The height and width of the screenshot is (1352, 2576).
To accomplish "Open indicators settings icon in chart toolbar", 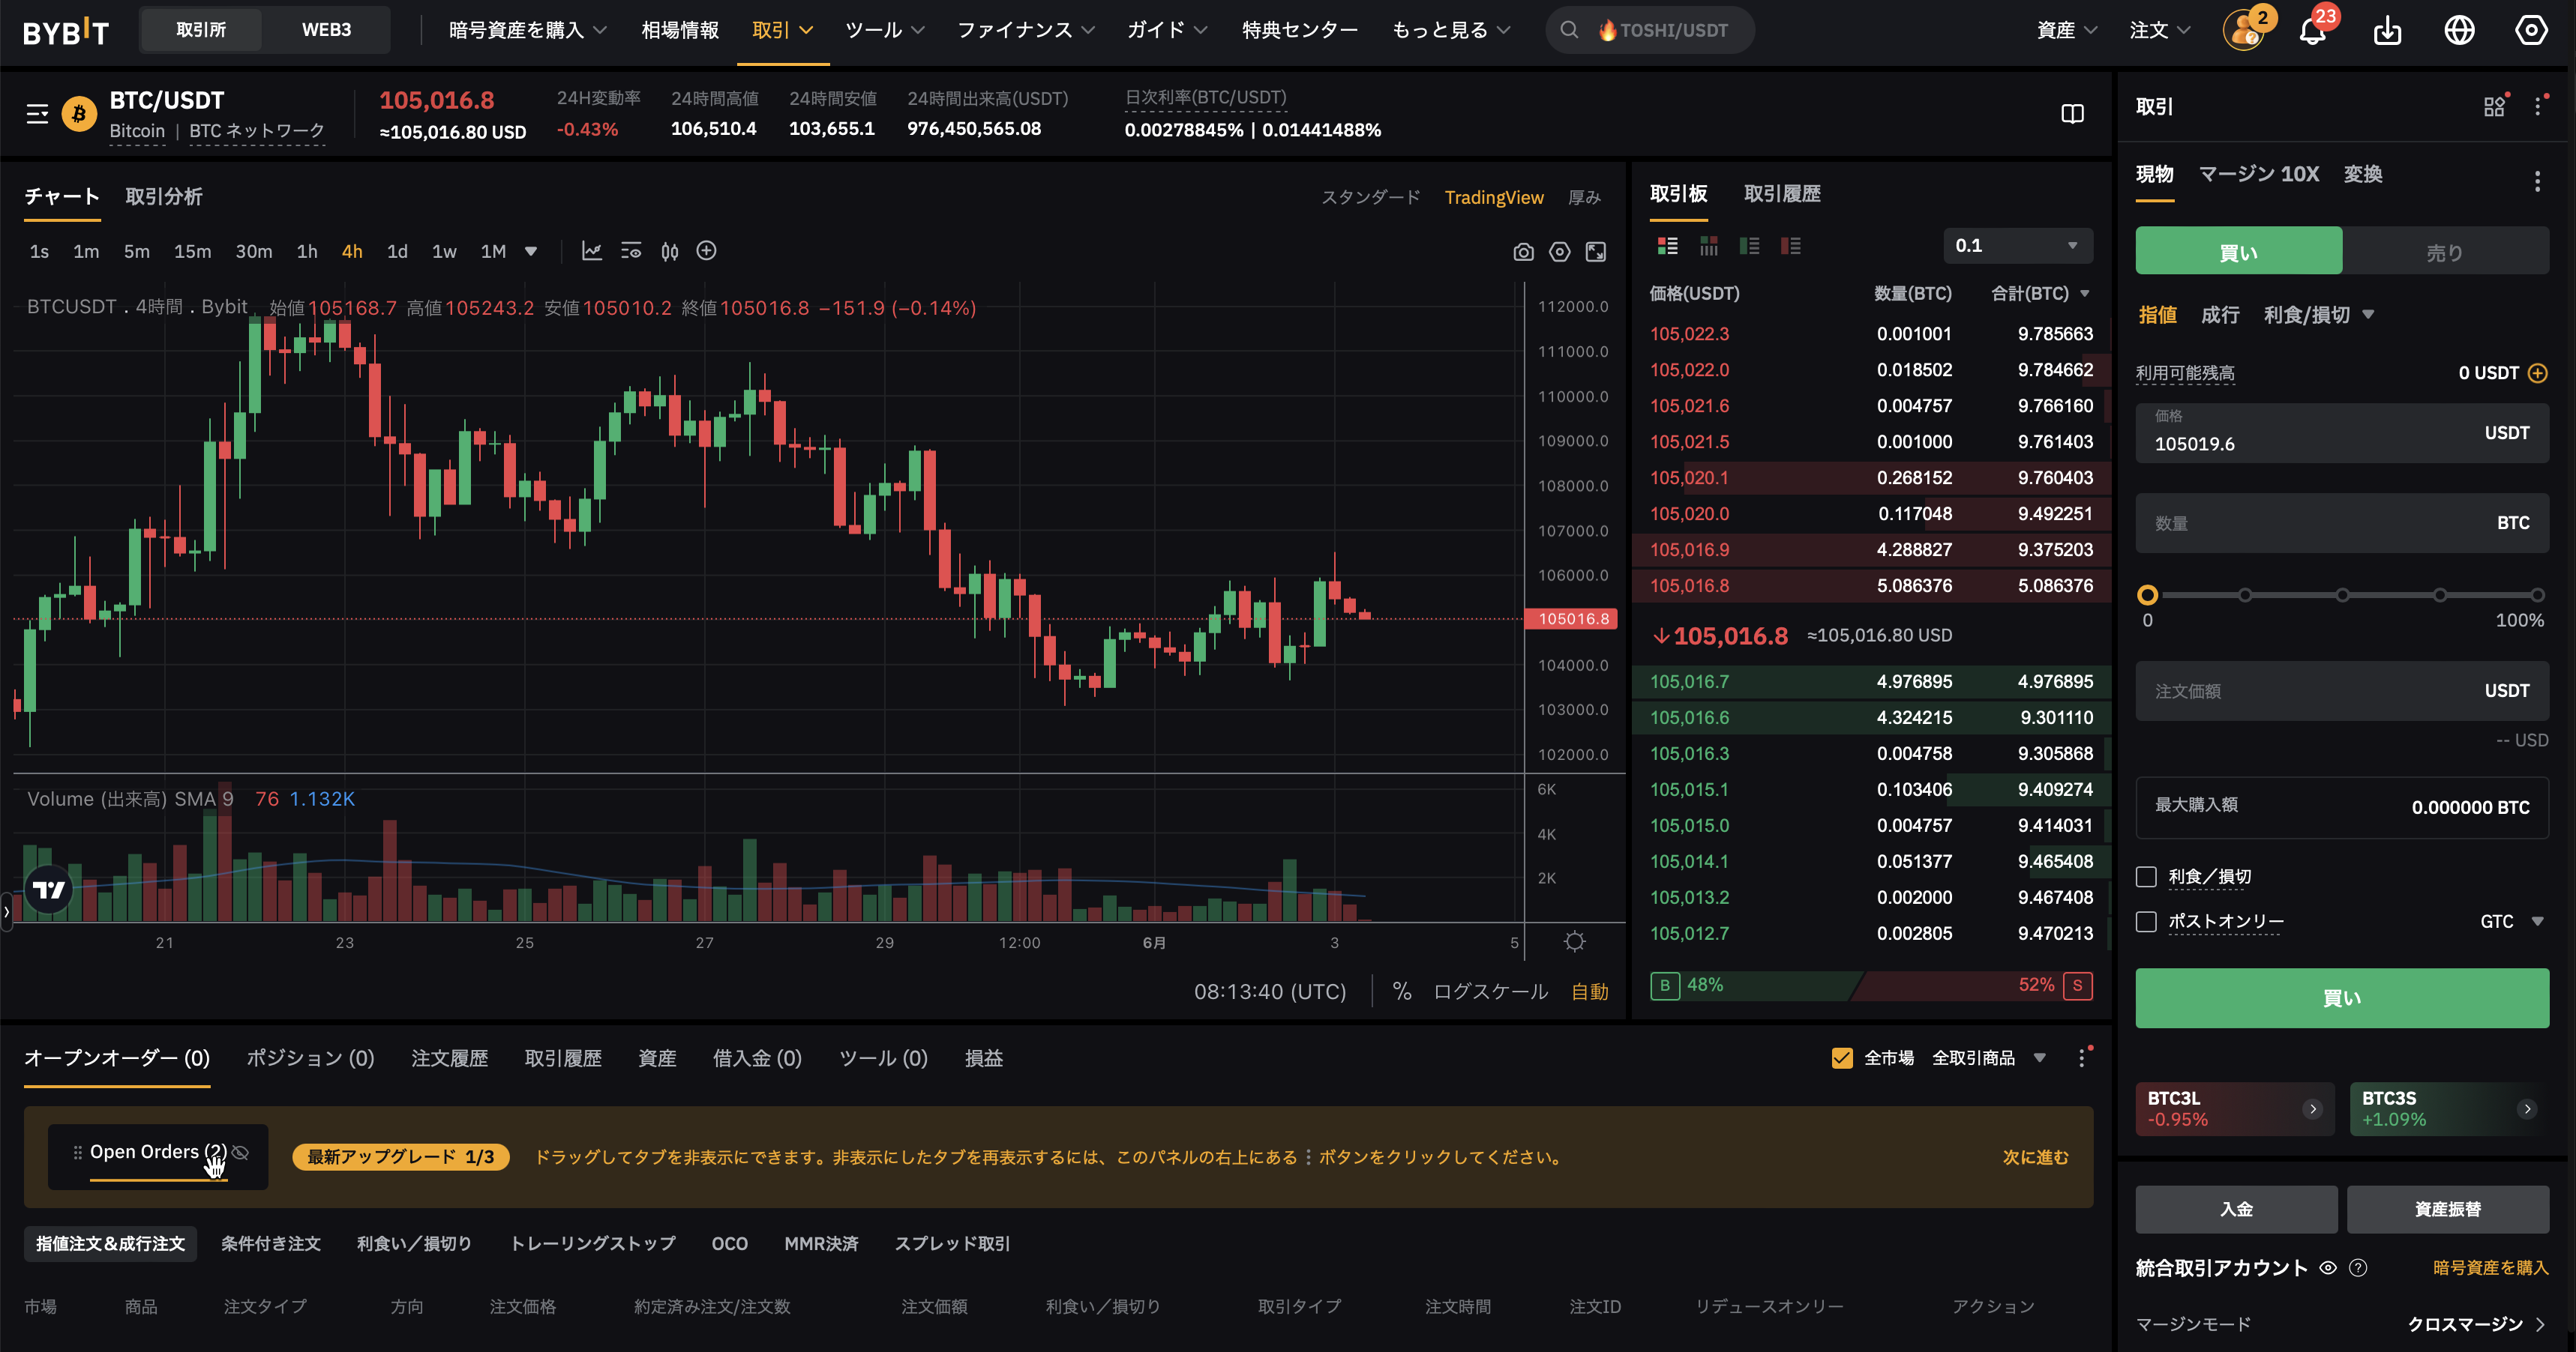I will coord(631,251).
